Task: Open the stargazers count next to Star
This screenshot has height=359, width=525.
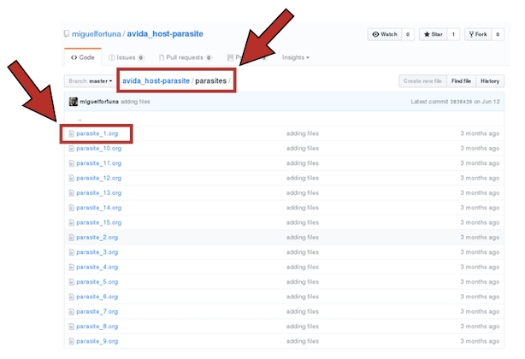Action: [x=453, y=34]
